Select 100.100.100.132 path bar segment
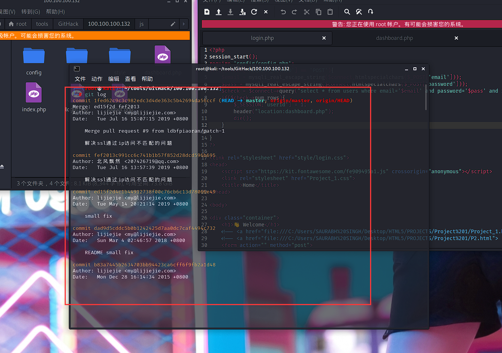The height and width of the screenshot is (353, 502). [109, 24]
